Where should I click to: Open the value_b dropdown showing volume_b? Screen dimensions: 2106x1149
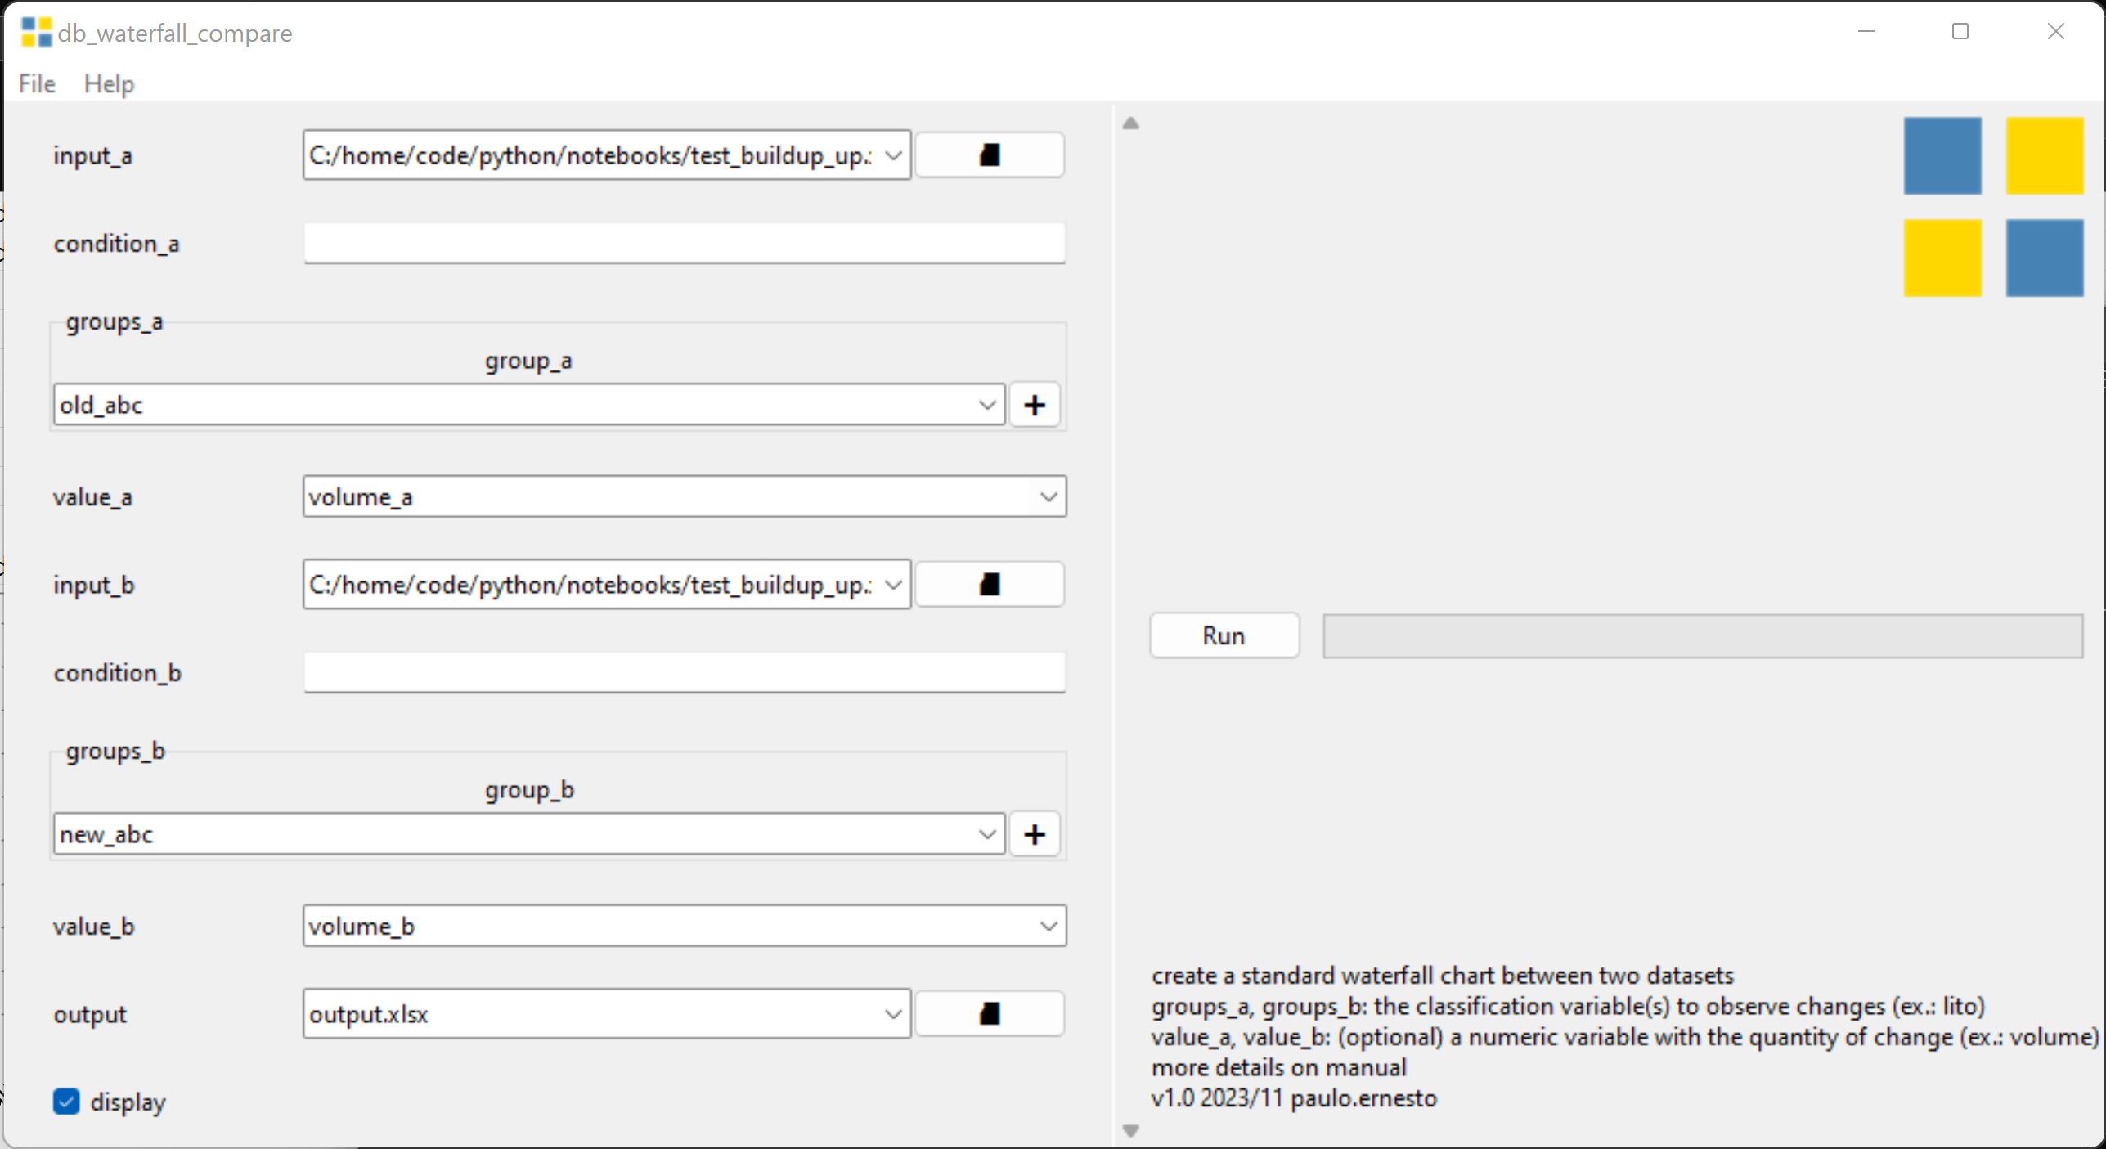pyautogui.click(x=1049, y=927)
